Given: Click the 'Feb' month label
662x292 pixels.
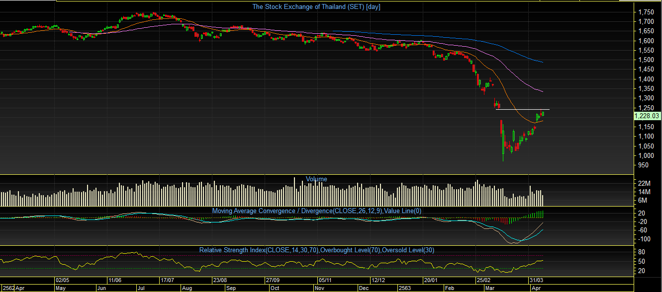Looking at the screenshot, I should pos(450,288).
